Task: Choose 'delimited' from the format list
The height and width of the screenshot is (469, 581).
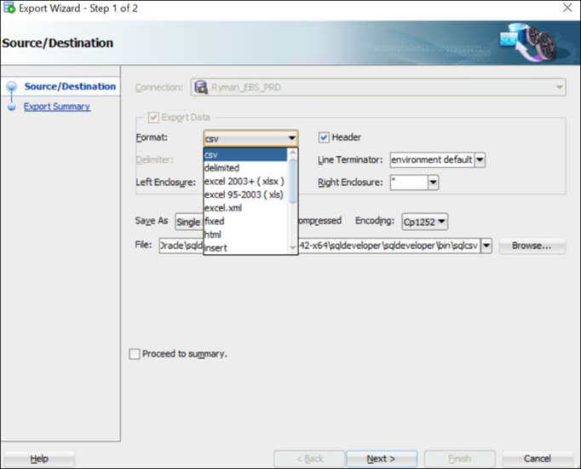Action: click(222, 168)
